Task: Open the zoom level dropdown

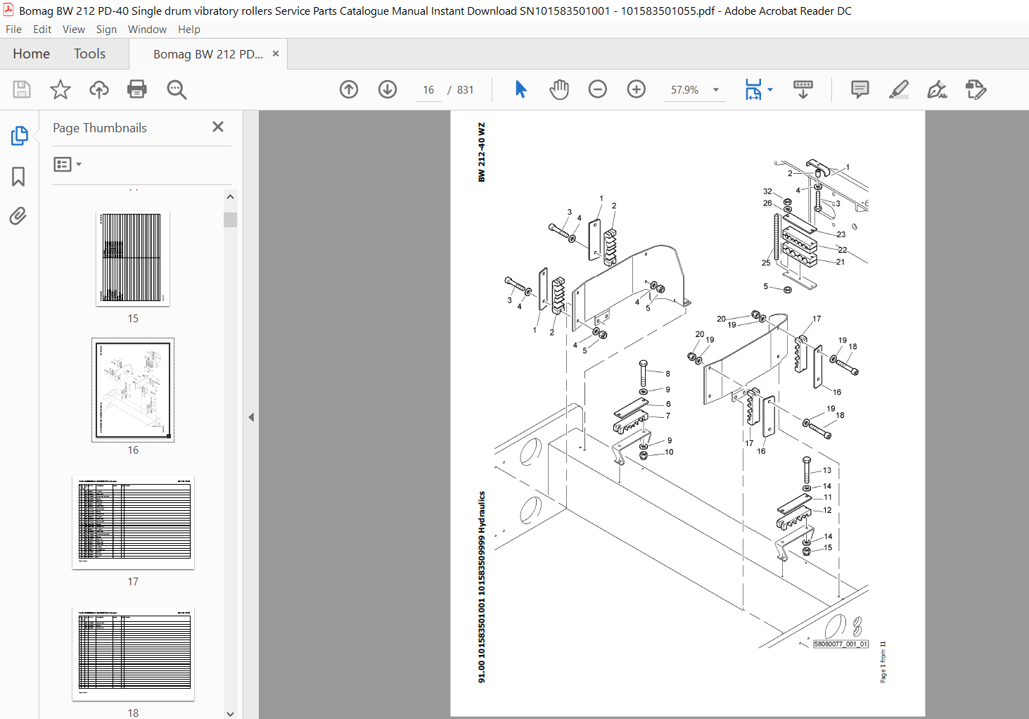Action: [716, 90]
